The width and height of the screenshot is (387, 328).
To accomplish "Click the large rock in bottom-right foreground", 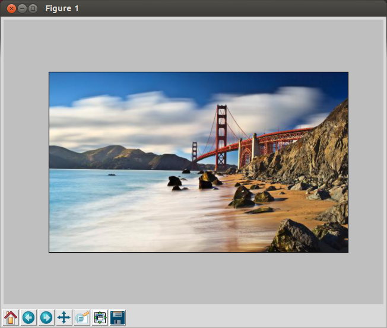I will 294,237.
